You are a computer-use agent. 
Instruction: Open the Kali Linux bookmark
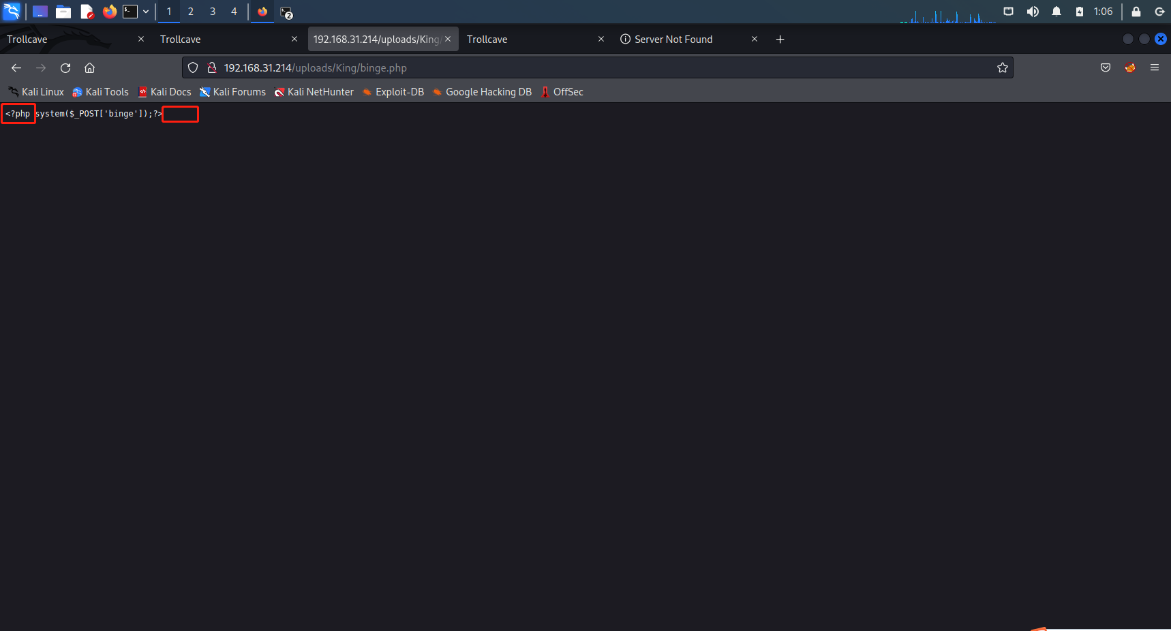35,92
